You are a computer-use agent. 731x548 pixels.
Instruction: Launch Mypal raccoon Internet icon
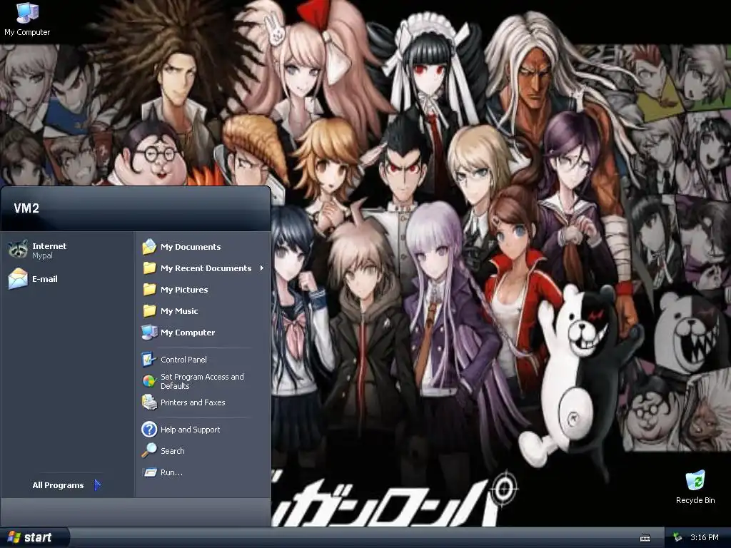pos(18,250)
